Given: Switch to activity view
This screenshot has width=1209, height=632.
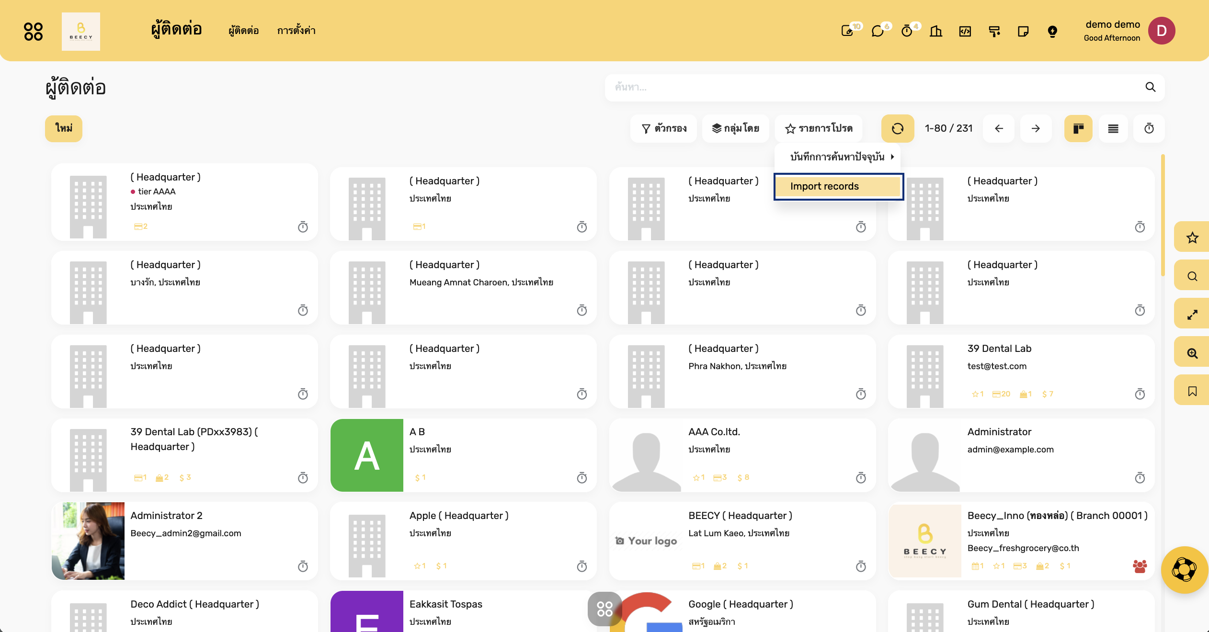Looking at the screenshot, I should coord(1149,128).
